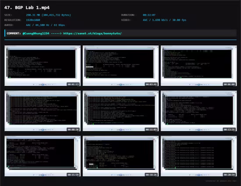
Task: Open the thumbnail stamped 00:08:36
Action: [43, 111]
